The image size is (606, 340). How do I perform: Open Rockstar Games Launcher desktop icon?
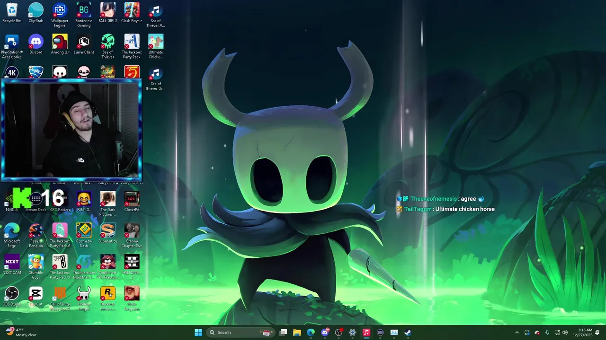(108, 299)
